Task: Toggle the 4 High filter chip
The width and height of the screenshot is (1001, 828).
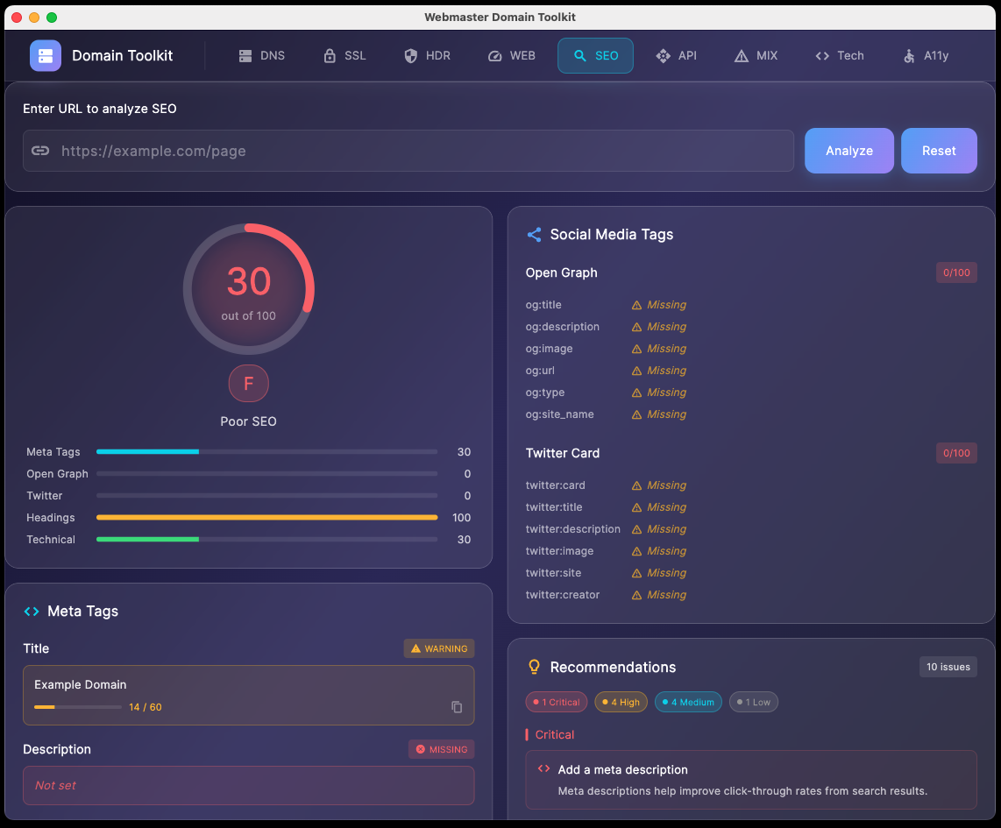Action: (621, 702)
